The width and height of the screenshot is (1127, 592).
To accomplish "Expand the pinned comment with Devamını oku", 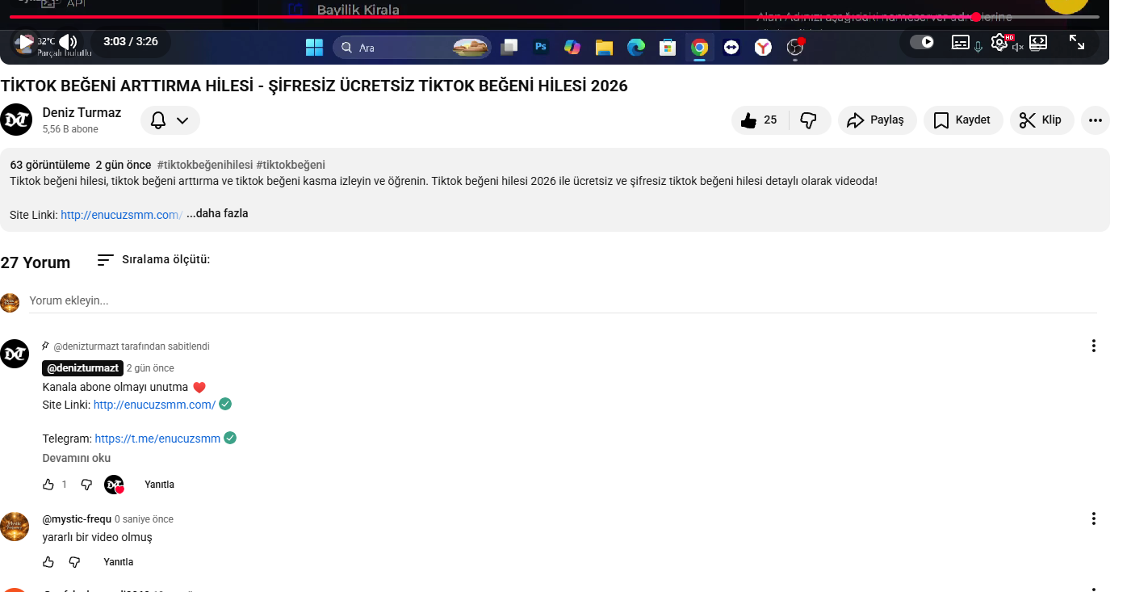I will coord(77,458).
